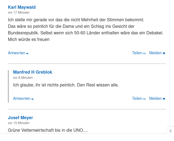Image resolution: width=174 pixels, height=141 pixels.
Task: Open Manfred H Greblok's profile name link
Action: click(x=33, y=72)
